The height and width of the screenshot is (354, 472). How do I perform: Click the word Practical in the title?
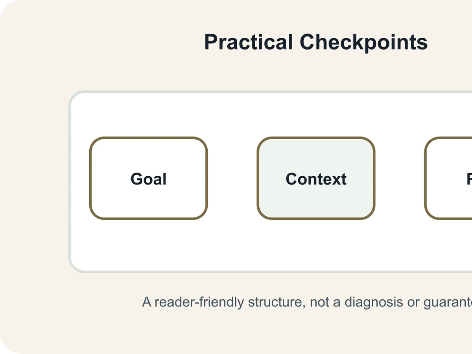[249, 42]
